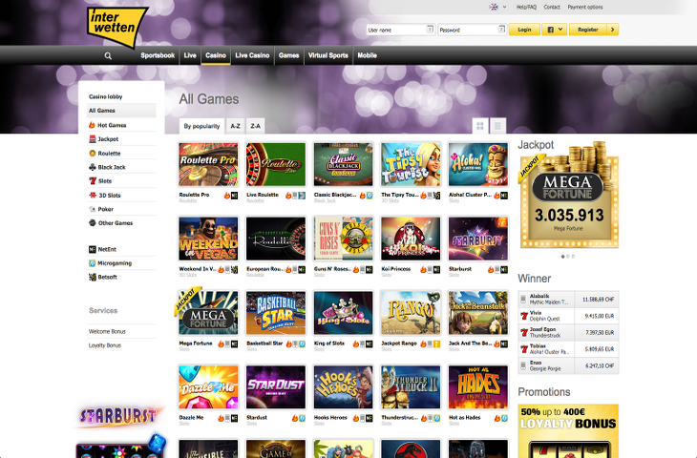Open the language flag dropdown
This screenshot has width=697, height=458.
(497, 7)
